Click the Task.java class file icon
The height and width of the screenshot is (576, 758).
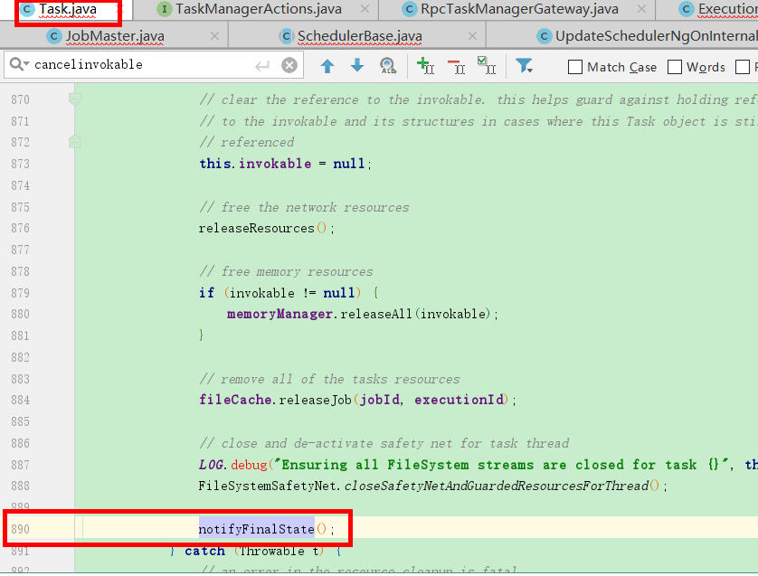(27, 9)
